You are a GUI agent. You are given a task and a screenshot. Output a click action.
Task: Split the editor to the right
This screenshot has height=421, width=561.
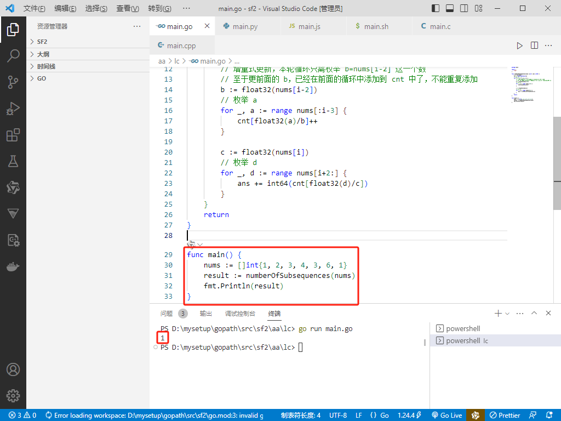pos(534,45)
